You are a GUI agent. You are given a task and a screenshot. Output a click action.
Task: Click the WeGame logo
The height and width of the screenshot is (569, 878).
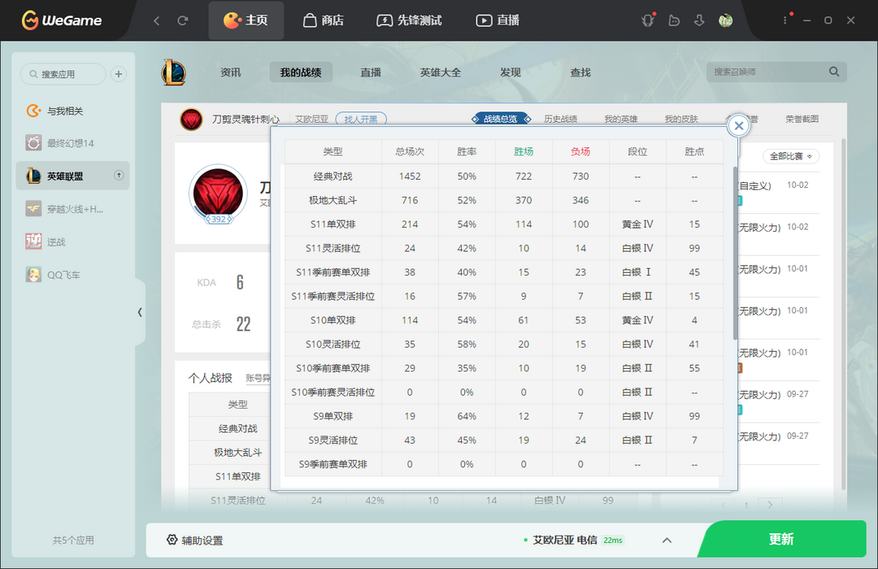[x=62, y=20]
